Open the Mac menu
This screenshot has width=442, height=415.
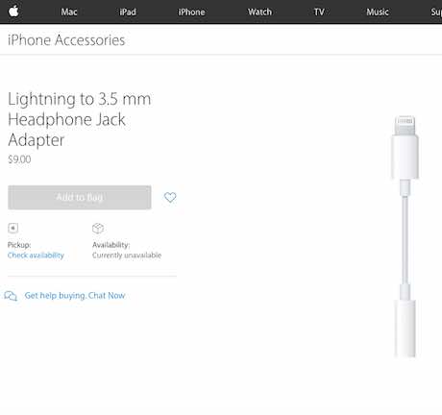point(69,12)
